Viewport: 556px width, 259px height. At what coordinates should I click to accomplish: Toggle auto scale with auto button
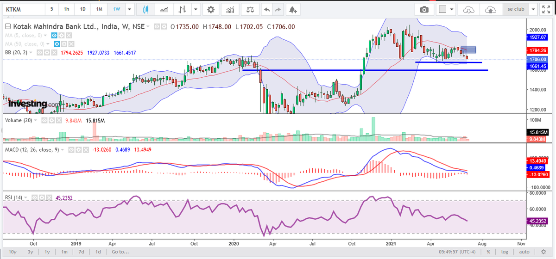524,252
